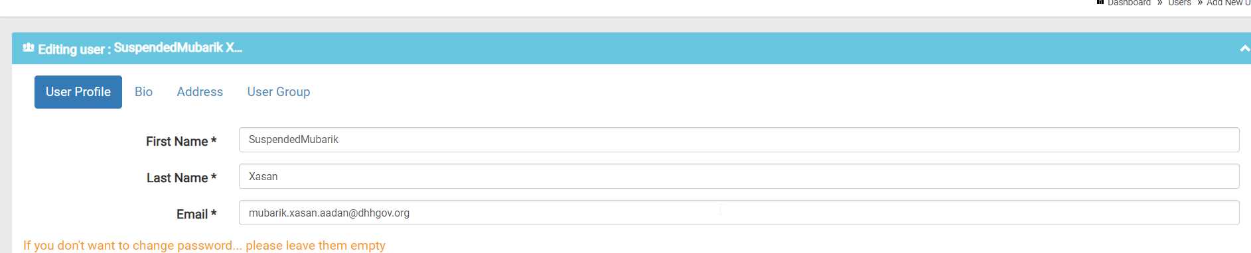
Task: Click the Last Name label
Action: (181, 177)
